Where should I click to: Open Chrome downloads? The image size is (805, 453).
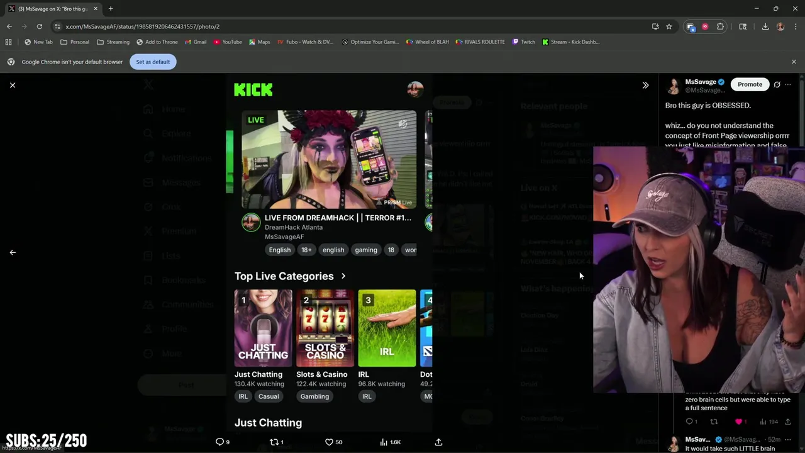pos(765,26)
